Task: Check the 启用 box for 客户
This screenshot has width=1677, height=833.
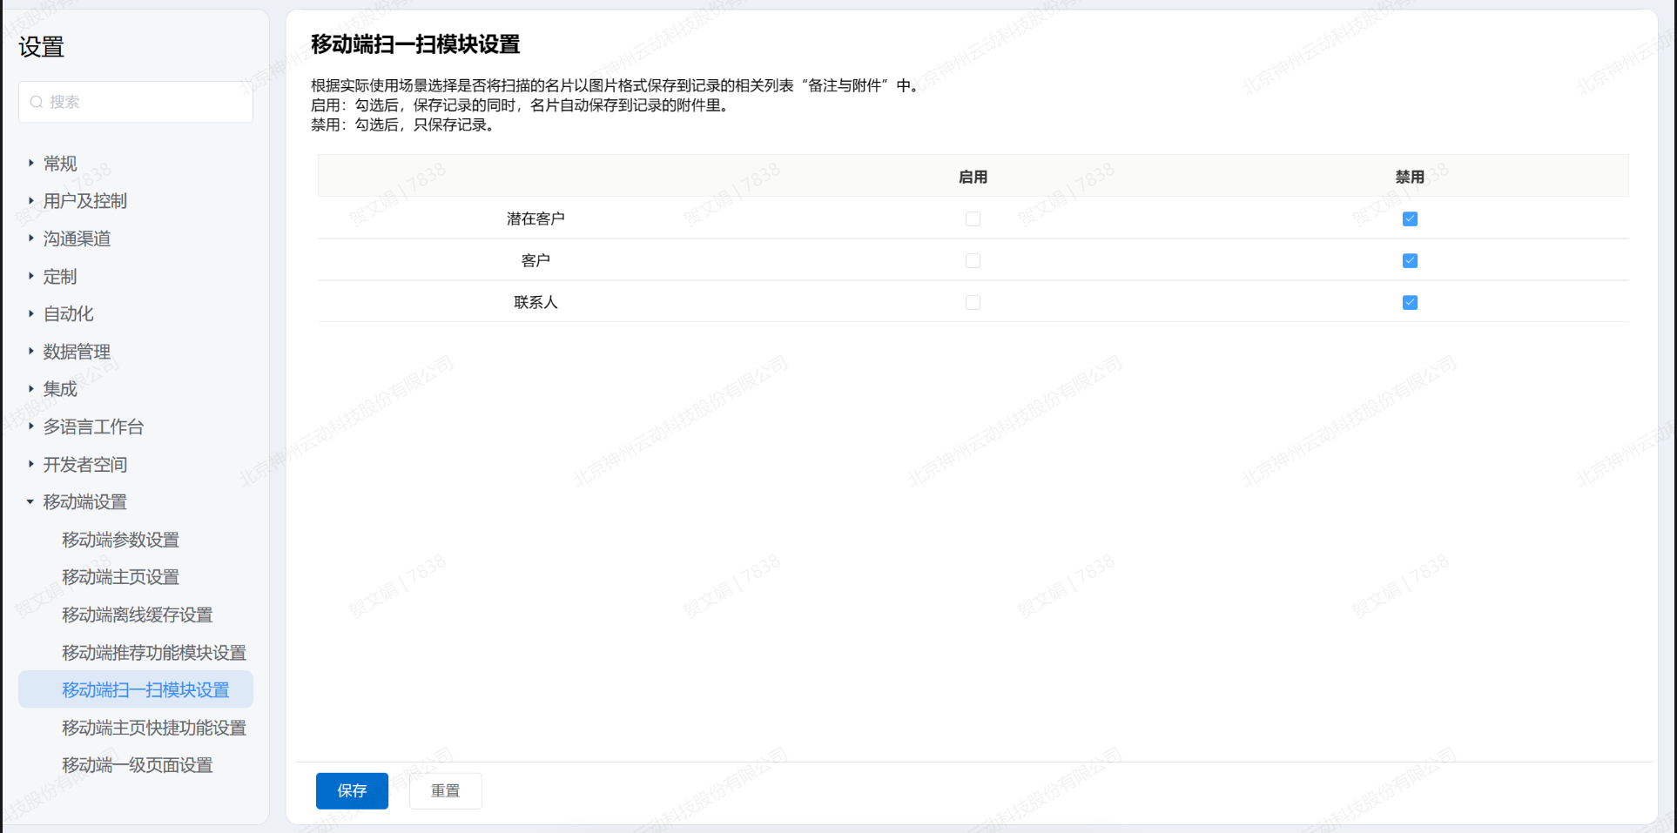Action: (973, 261)
